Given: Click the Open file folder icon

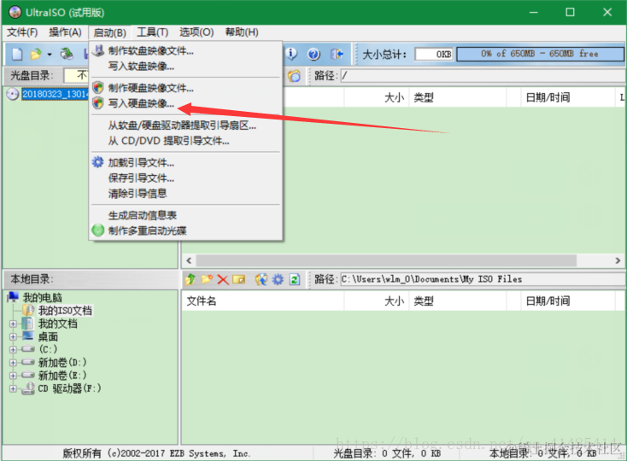Looking at the screenshot, I should pos(36,54).
